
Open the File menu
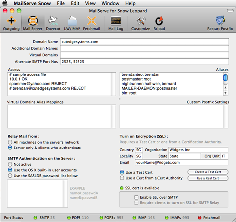[61, 3]
